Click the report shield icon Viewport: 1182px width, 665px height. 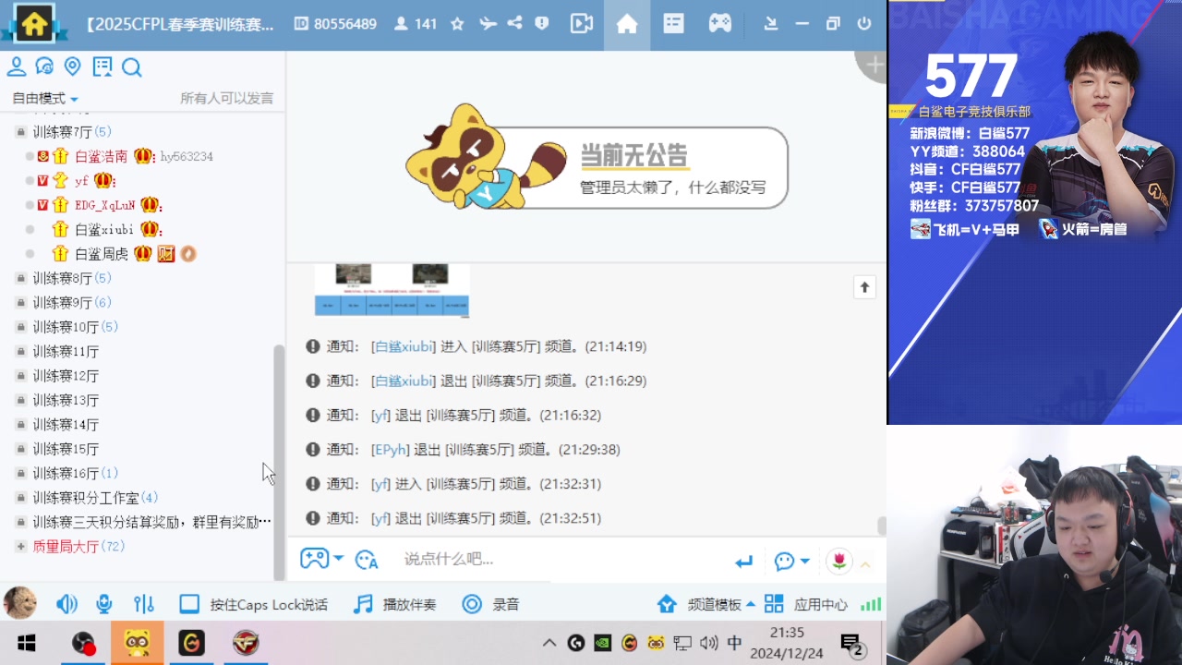542,24
